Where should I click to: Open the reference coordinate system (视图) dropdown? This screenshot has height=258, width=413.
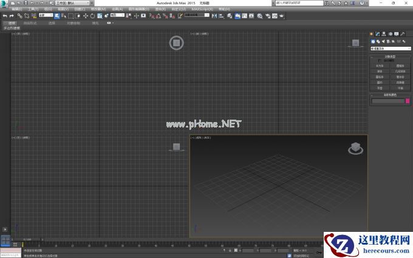coord(117,15)
